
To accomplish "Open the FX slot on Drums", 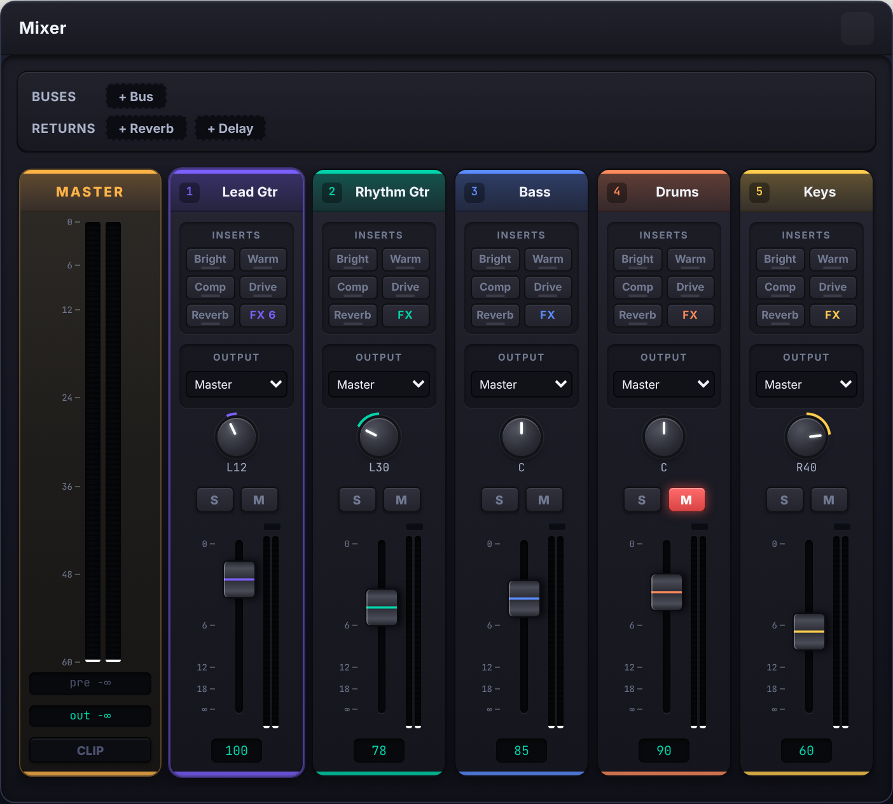I will click(691, 315).
